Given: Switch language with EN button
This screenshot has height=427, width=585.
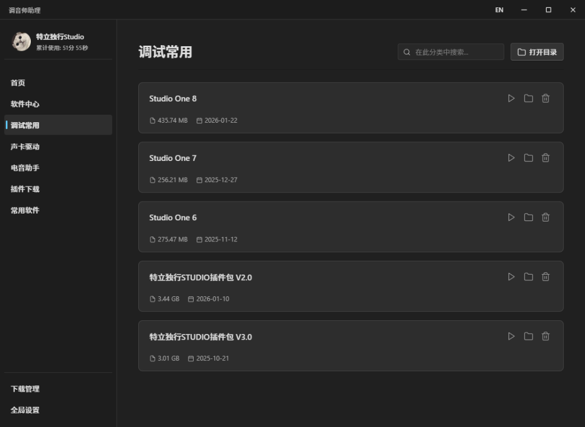Looking at the screenshot, I should 499,10.
